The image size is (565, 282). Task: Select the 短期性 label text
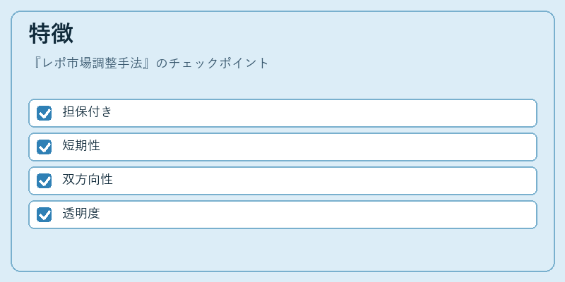click(81, 146)
